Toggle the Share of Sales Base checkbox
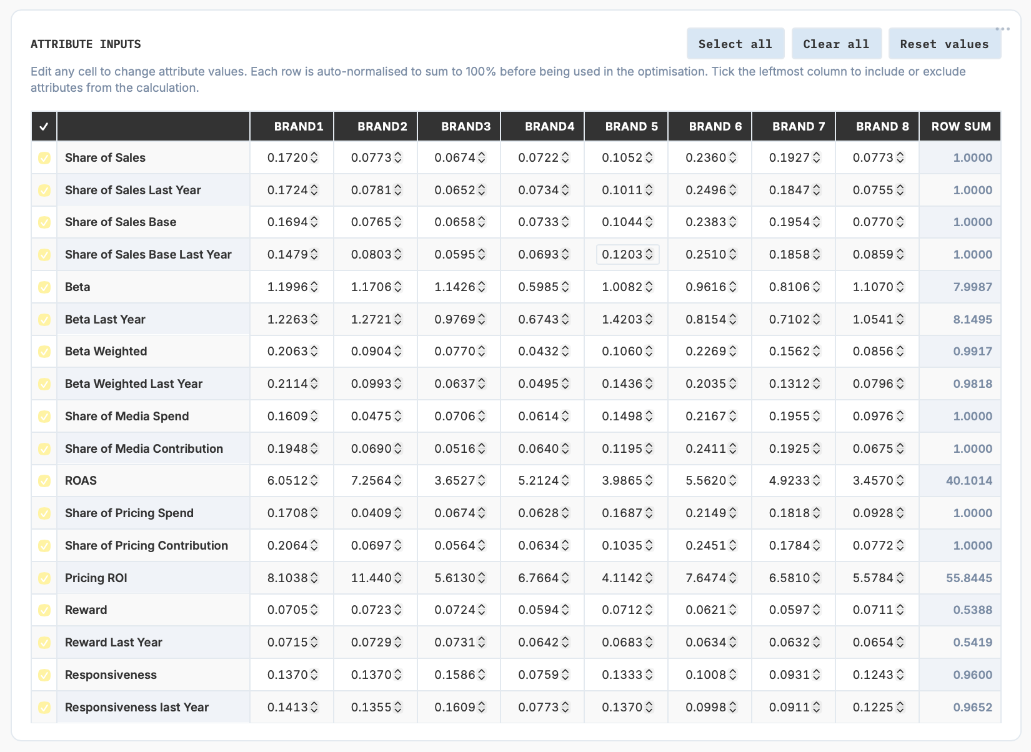Image resolution: width=1031 pixels, height=752 pixels. [x=44, y=222]
